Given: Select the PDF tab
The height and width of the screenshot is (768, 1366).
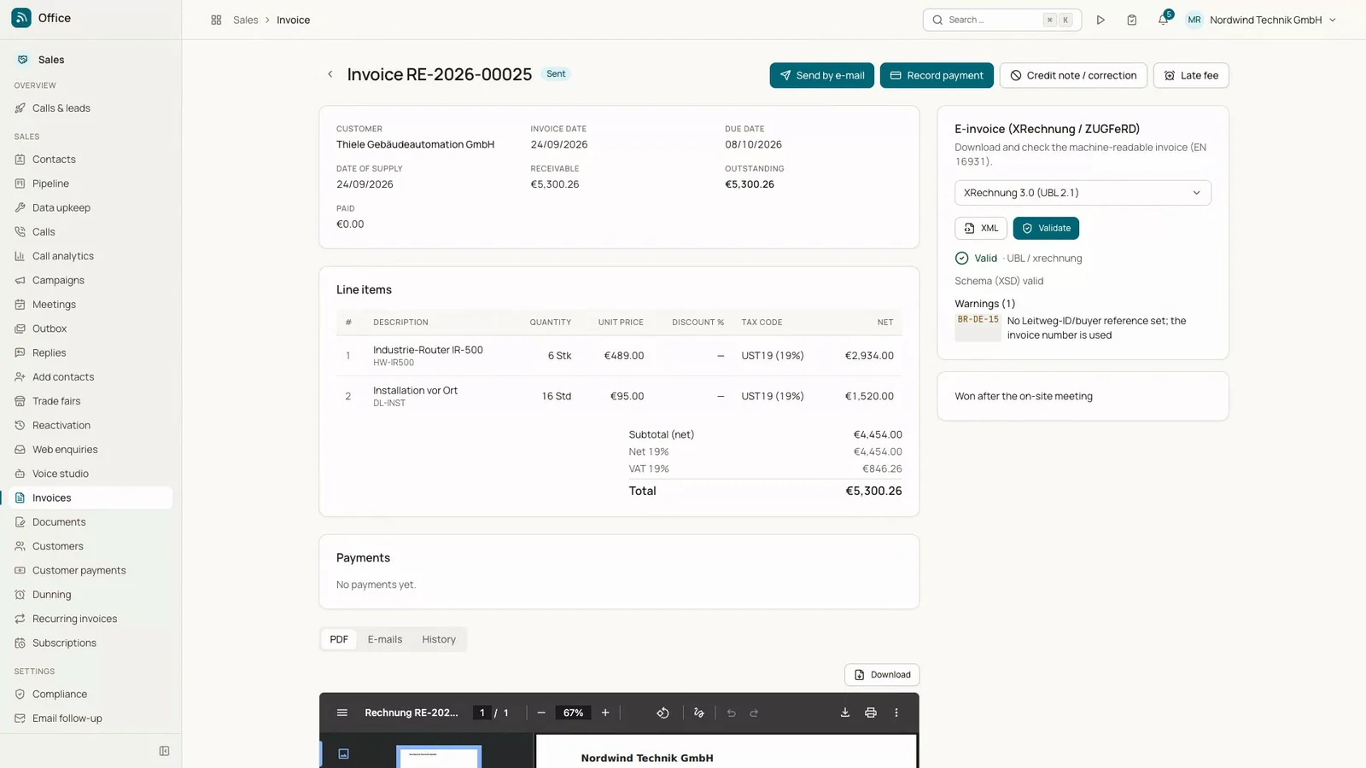Looking at the screenshot, I should (x=339, y=639).
